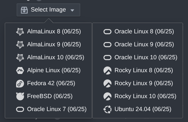The height and width of the screenshot is (122, 188).
Task: Click the Fedora 42 logo icon
Action: (x=20, y=83)
